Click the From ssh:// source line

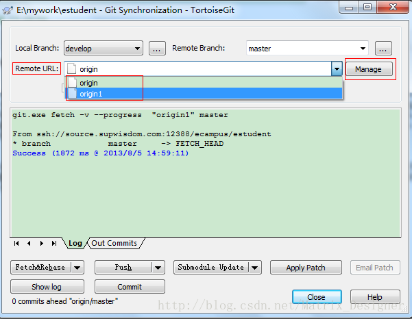142,134
